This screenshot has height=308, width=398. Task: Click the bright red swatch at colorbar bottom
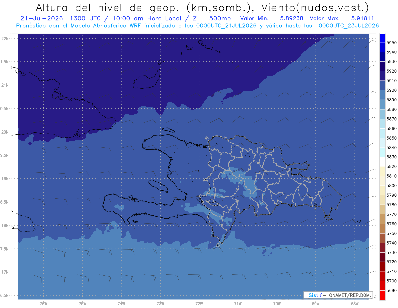coord(382,295)
